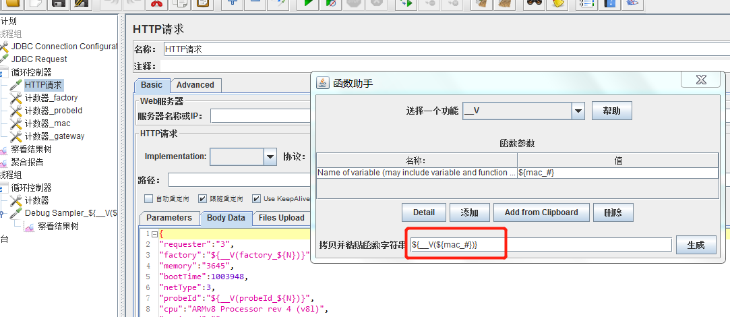Click the ${mac_#} value cell
The width and height of the screenshot is (730, 317).
pos(618,173)
